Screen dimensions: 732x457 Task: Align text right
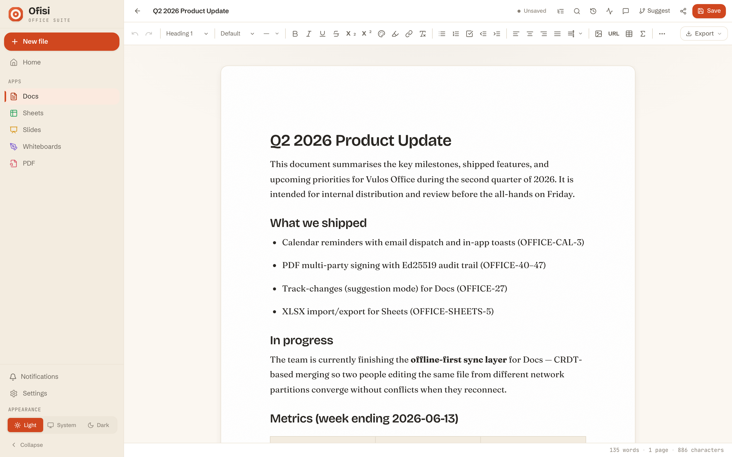[x=544, y=34]
